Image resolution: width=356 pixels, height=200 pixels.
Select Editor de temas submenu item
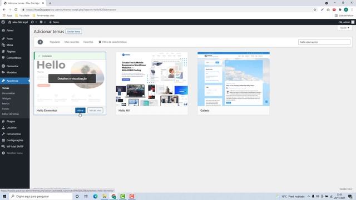pyautogui.click(x=11, y=114)
